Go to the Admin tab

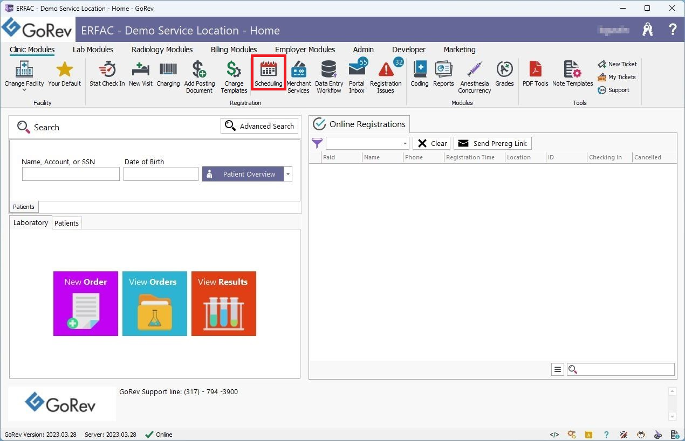(364, 50)
